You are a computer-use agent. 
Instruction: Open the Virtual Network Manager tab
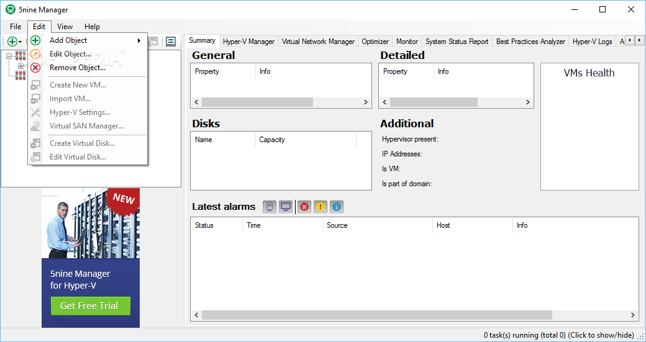[318, 42]
